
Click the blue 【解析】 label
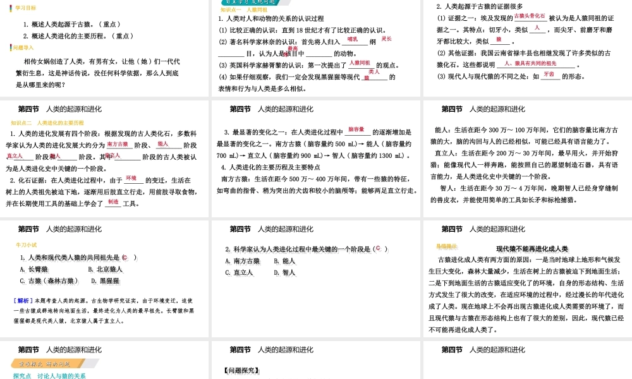point(23,301)
